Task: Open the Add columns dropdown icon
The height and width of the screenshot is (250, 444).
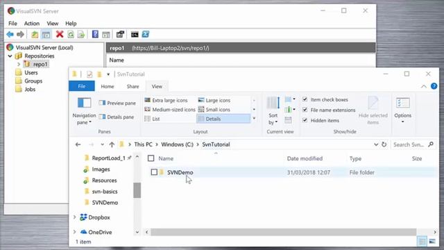Action: pyautogui.click(x=290, y=110)
